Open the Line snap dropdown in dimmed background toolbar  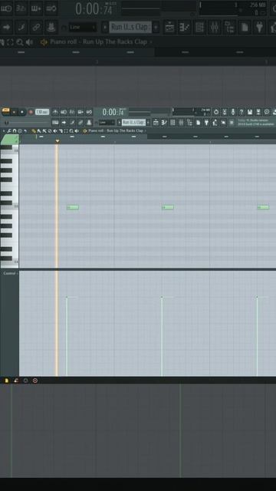(x=83, y=27)
